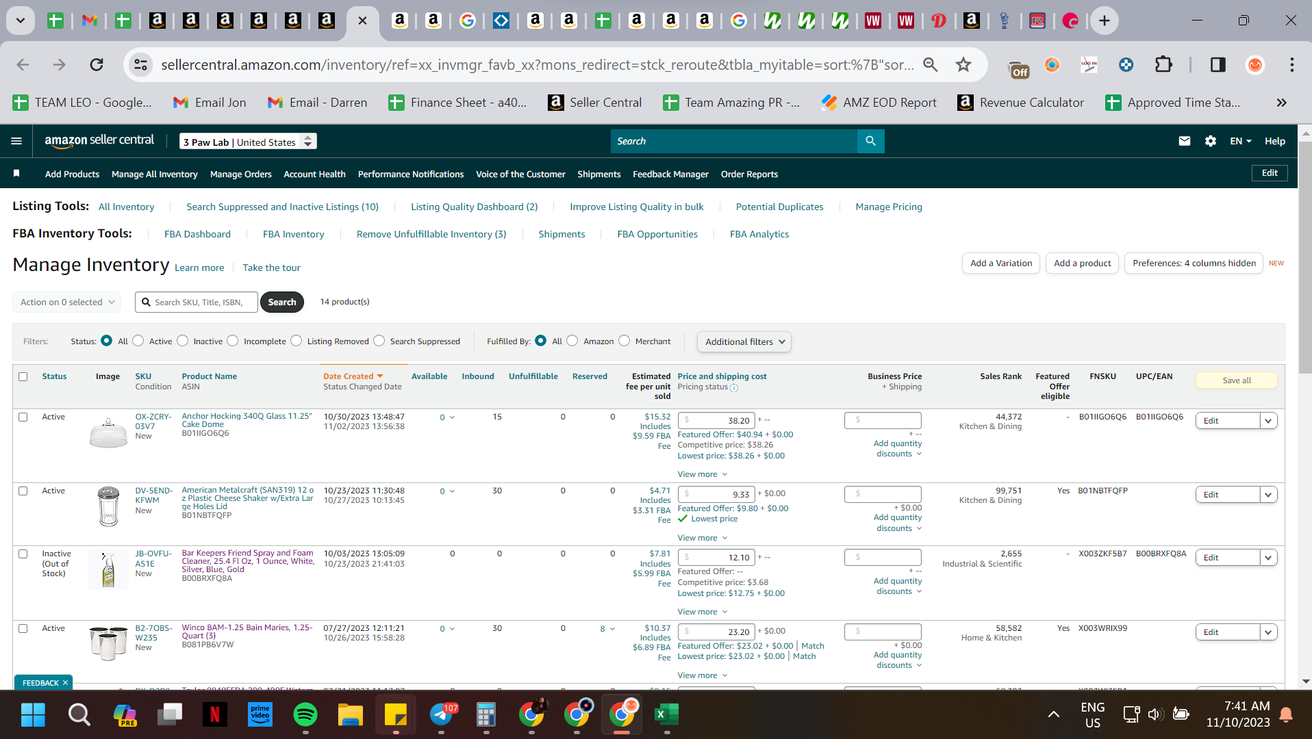Choose the Listing Removed status filter

(x=297, y=341)
